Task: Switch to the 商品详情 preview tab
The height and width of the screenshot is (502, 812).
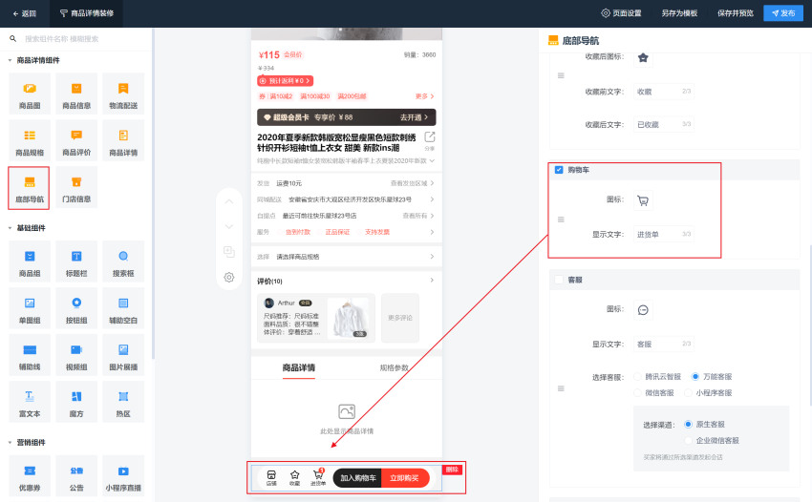Action: pyautogui.click(x=299, y=368)
